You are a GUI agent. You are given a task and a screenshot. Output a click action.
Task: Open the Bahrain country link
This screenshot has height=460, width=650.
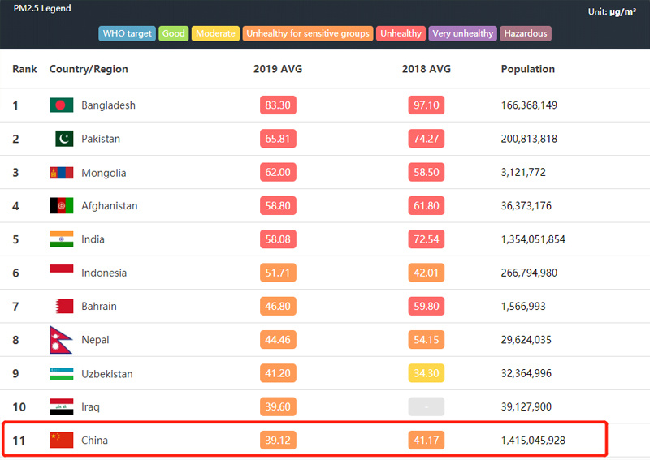pos(99,307)
